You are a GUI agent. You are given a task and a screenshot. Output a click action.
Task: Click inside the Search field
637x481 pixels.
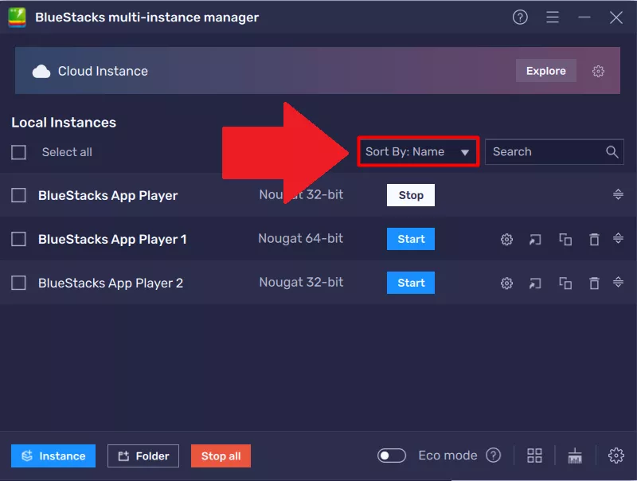[x=549, y=151]
